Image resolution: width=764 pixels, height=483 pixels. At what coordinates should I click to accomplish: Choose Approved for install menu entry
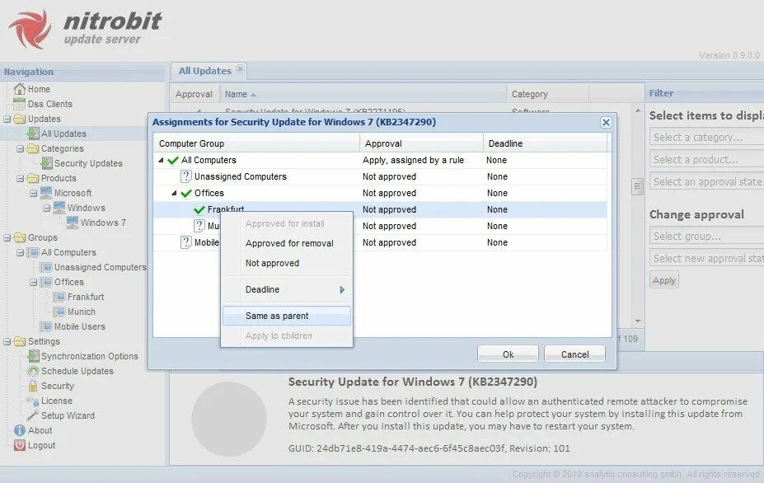287,223
